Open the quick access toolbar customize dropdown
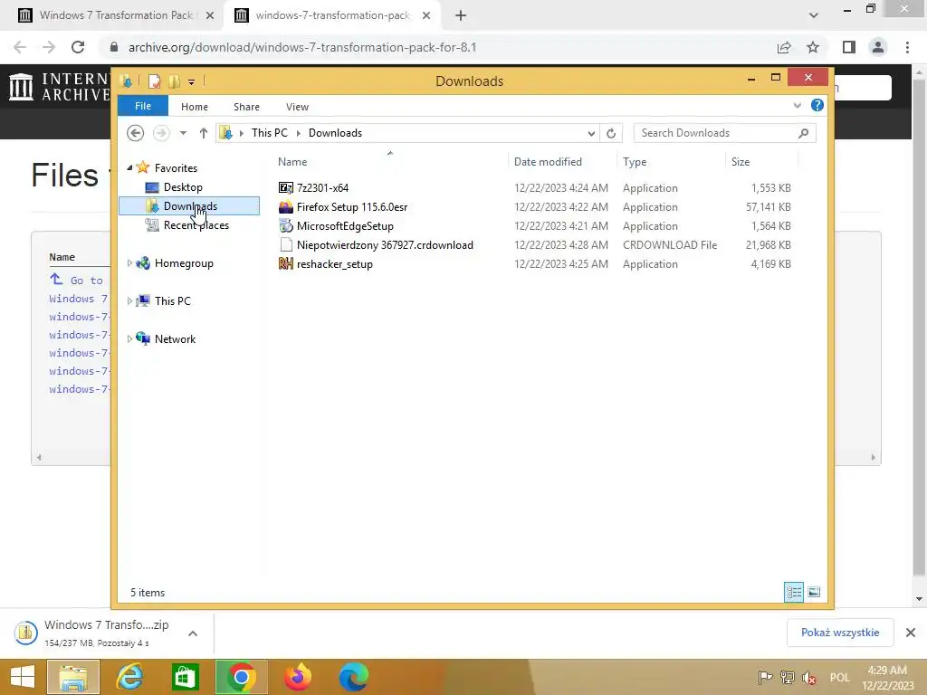Screen dimensions: 927x695 pos(192,82)
